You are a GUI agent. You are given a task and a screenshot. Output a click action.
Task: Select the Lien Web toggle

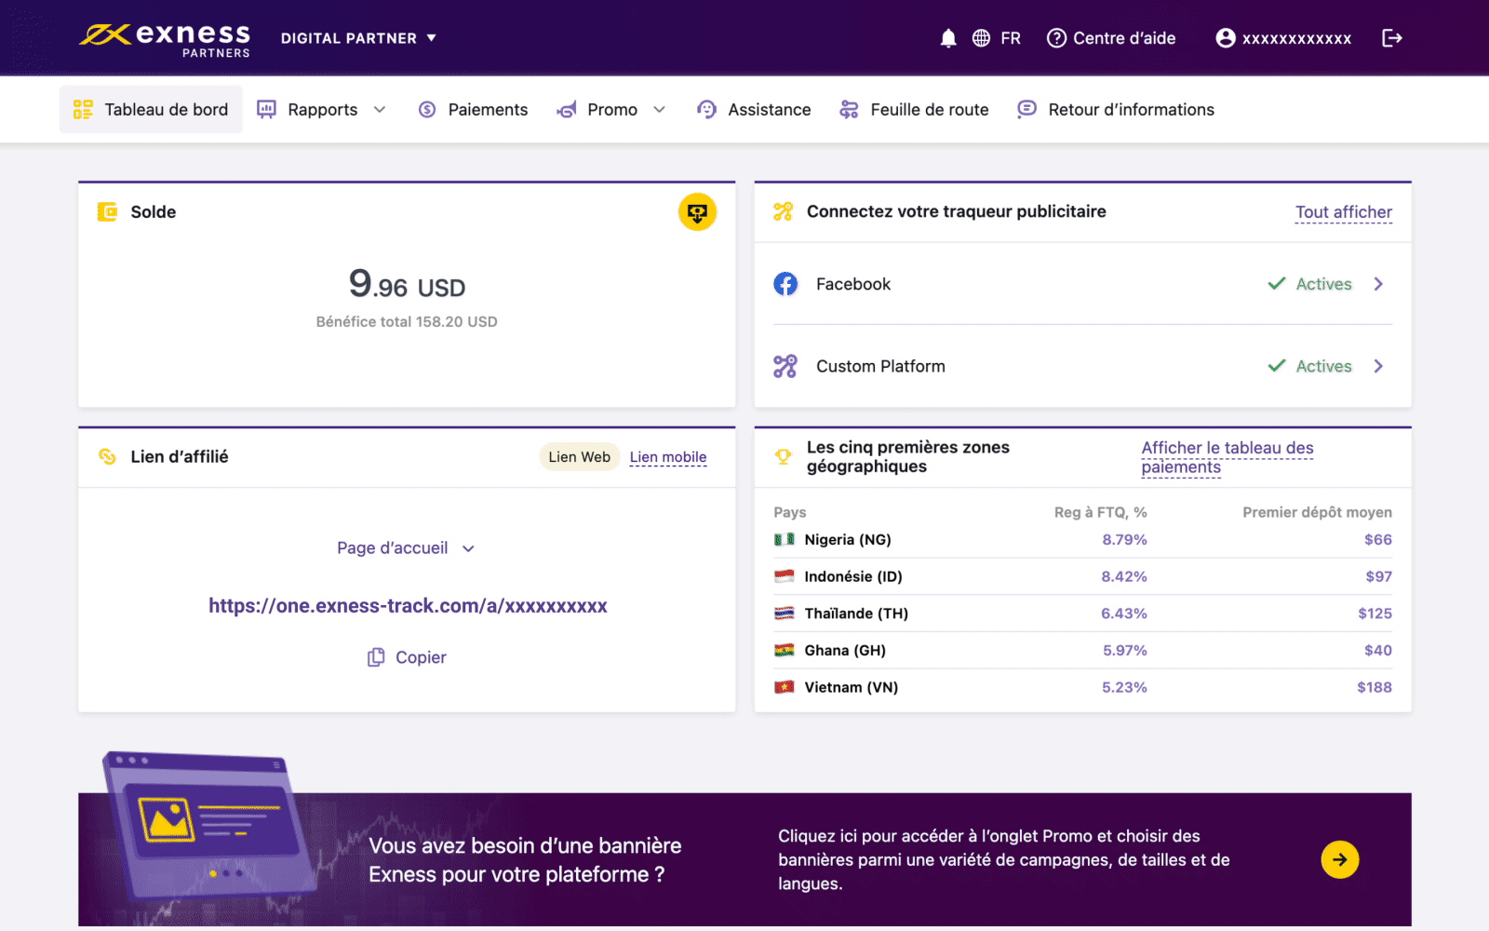579,456
